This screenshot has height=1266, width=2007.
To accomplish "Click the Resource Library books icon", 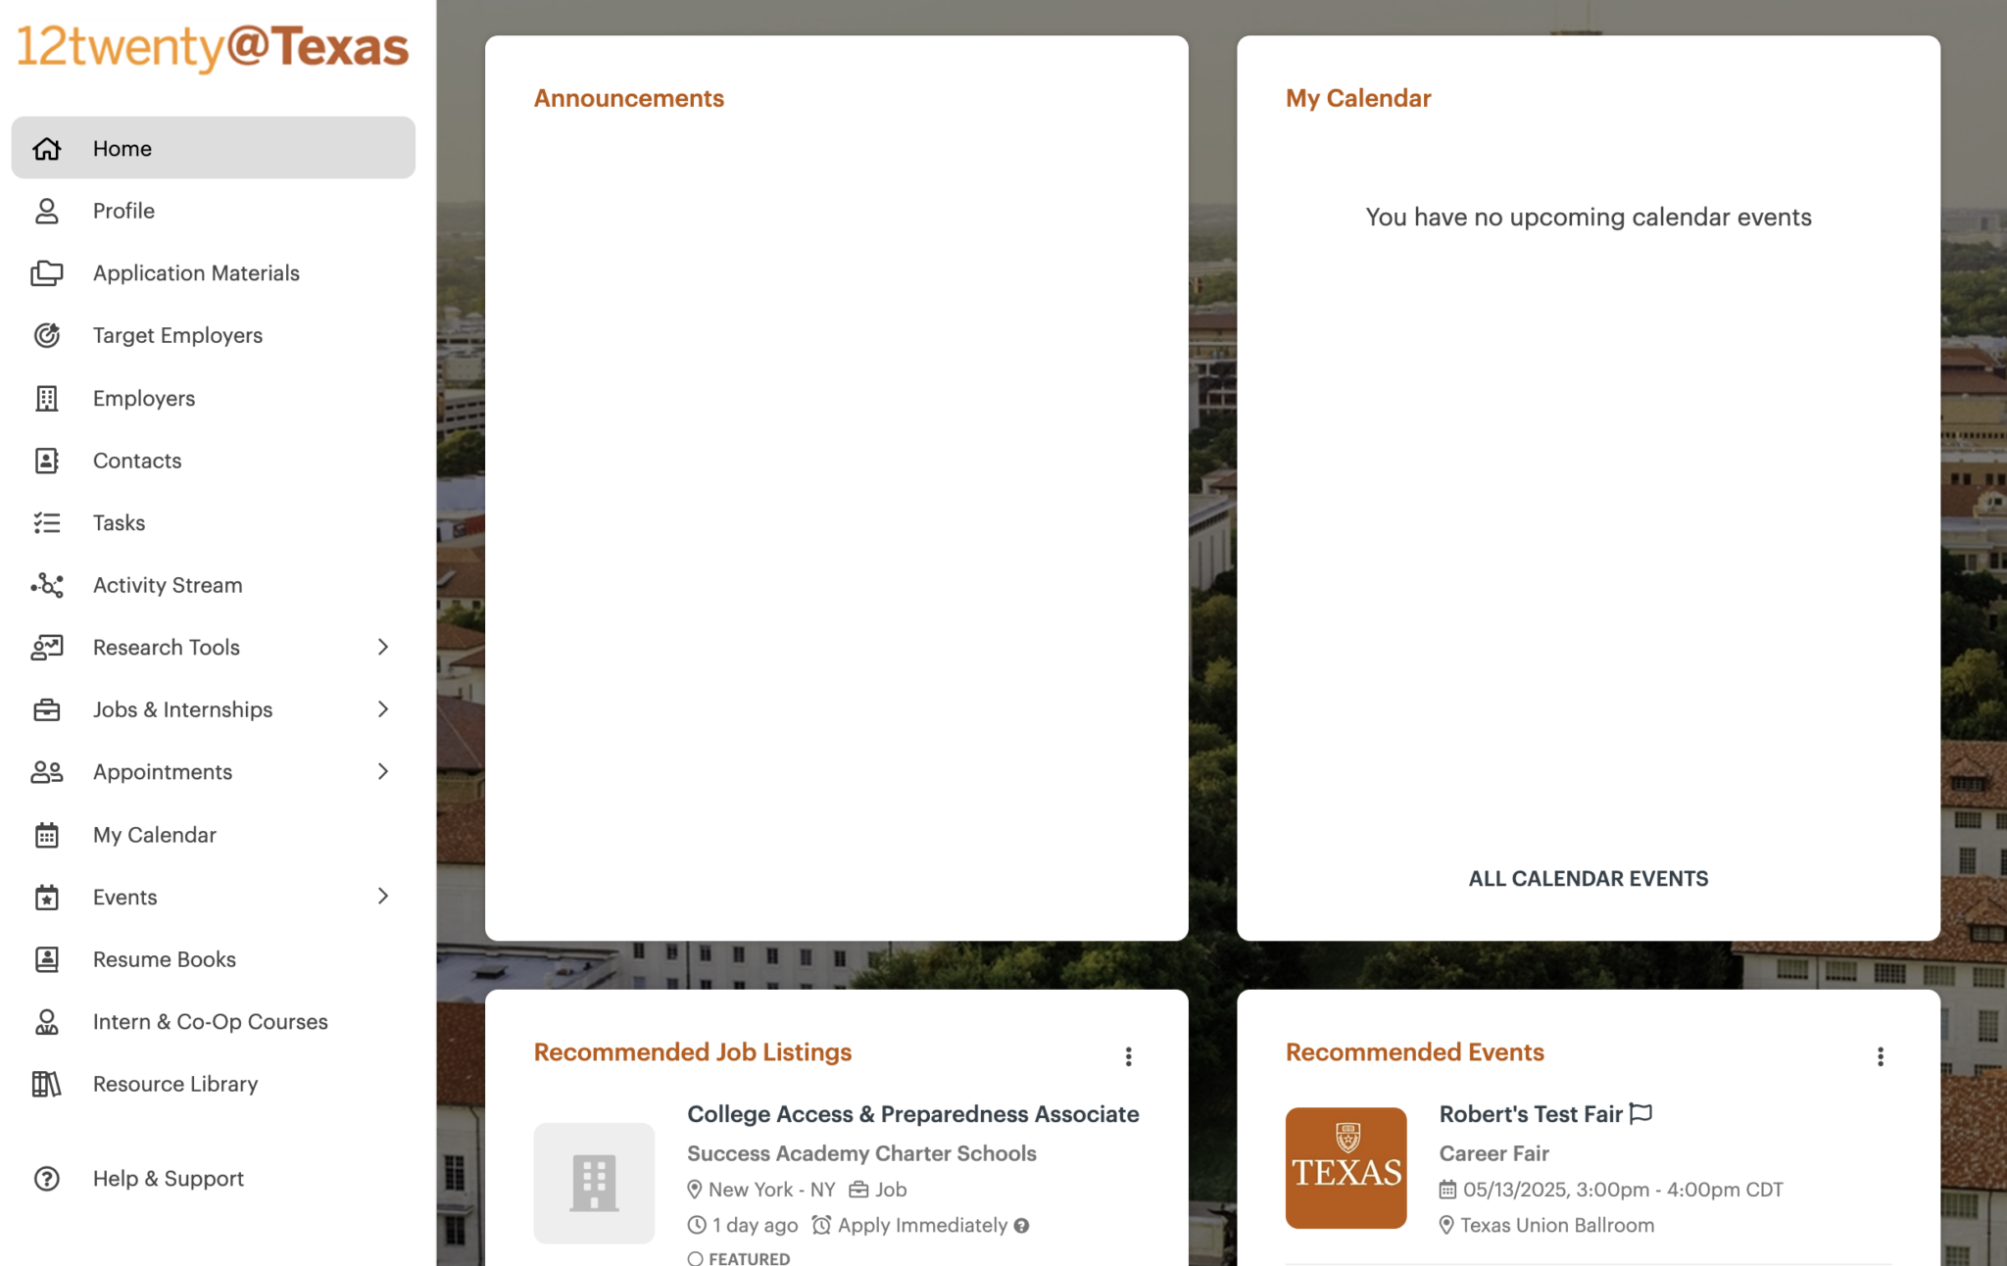I will tap(47, 1084).
